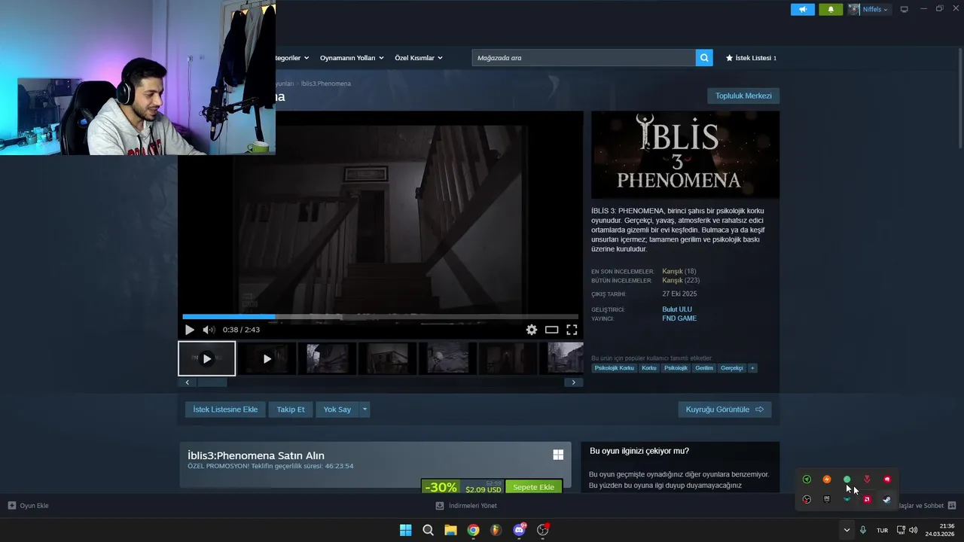Toggle the microphone tray icon

[x=863, y=530]
